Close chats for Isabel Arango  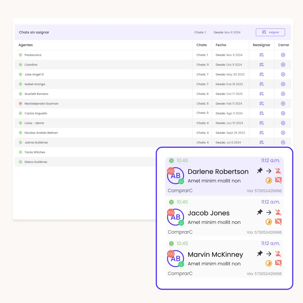click(x=283, y=84)
